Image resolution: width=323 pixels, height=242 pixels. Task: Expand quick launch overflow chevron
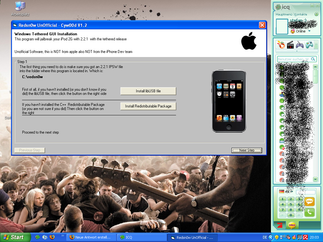click(63, 236)
